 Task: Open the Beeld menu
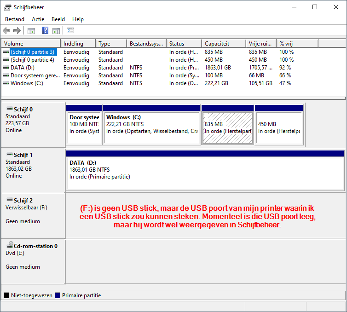(x=58, y=19)
